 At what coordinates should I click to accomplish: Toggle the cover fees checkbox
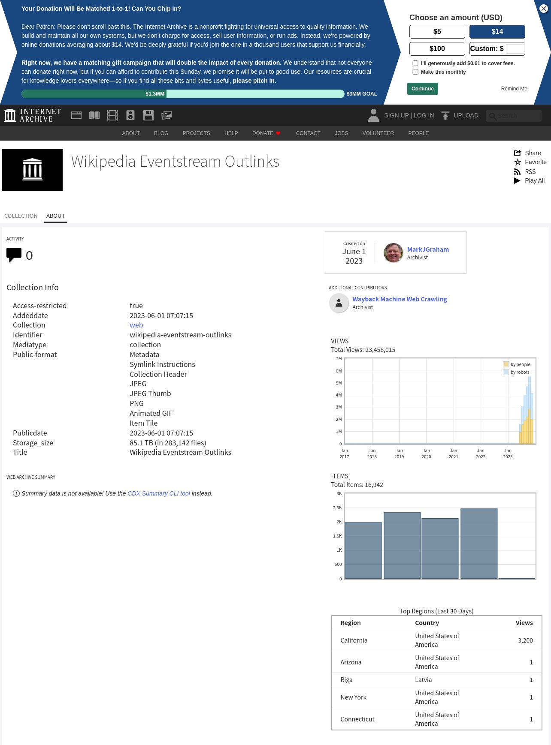pos(415,63)
